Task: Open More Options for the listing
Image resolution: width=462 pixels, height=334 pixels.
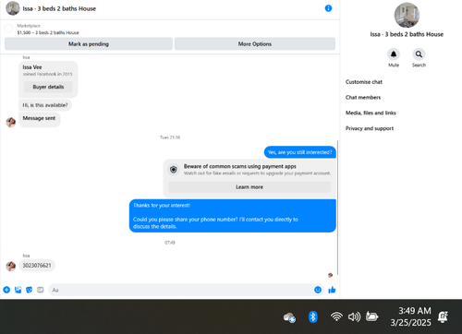Action: tap(255, 44)
